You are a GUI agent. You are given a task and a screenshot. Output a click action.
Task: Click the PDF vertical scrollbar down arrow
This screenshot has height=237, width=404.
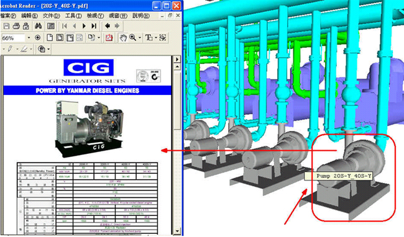click(177, 231)
